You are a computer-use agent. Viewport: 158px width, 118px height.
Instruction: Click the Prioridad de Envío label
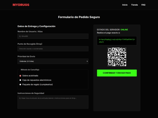(x=26, y=57)
